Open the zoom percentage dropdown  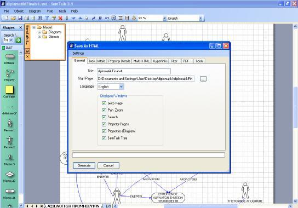pos(164,19)
